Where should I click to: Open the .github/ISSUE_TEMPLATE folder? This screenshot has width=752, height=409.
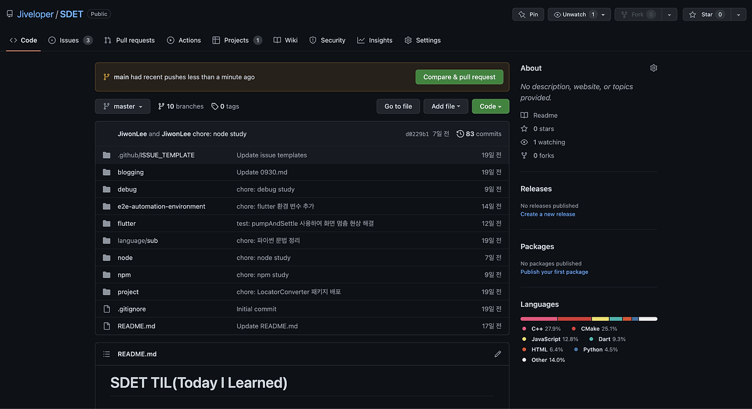(x=156, y=155)
